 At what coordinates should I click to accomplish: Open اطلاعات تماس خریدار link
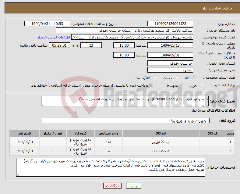coord(54,37)
